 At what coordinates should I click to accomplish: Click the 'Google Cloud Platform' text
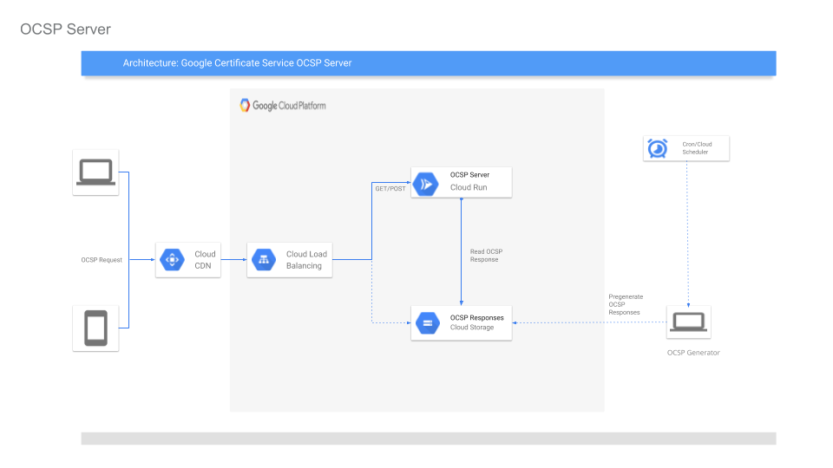tap(289, 106)
